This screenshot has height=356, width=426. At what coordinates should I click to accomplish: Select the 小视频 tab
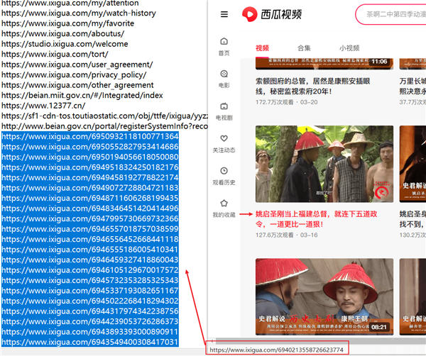(349, 48)
